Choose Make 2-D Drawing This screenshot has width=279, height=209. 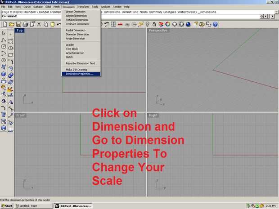click(x=81, y=70)
